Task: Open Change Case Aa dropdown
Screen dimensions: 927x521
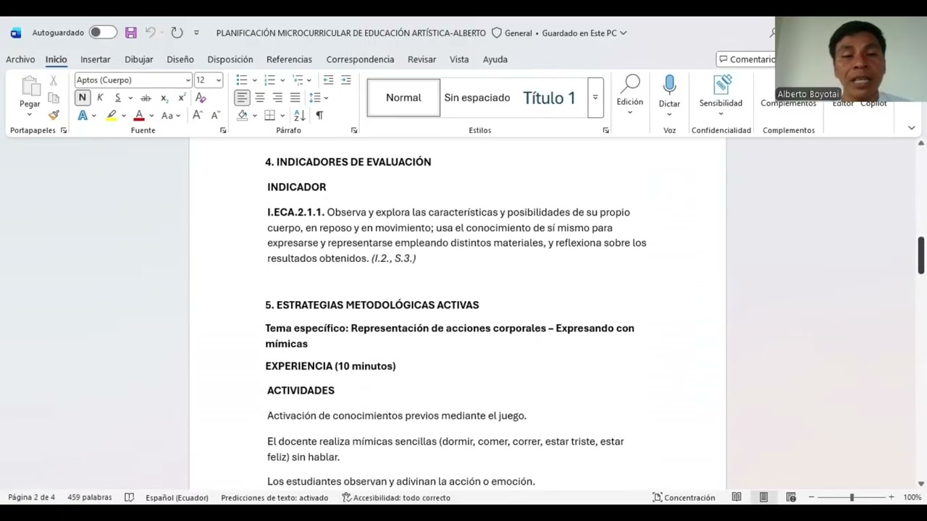Action: pos(169,116)
